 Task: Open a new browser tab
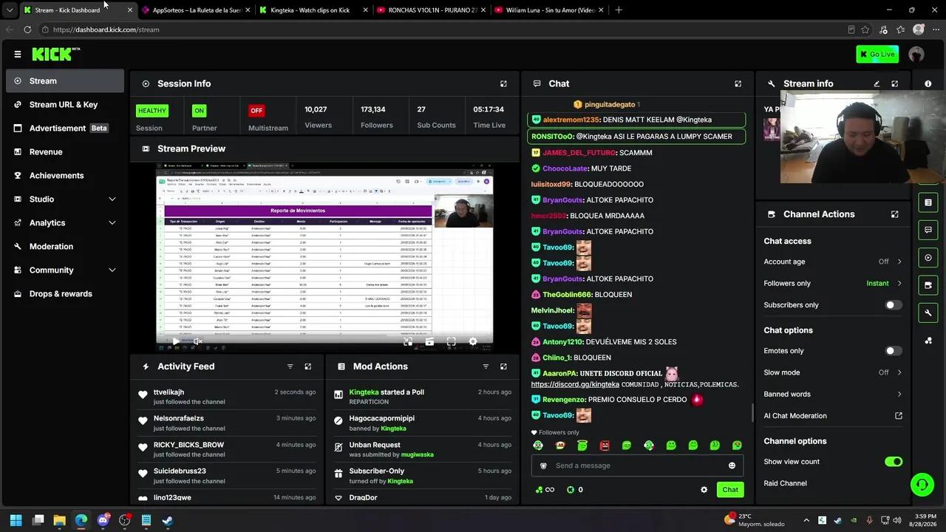[619, 10]
